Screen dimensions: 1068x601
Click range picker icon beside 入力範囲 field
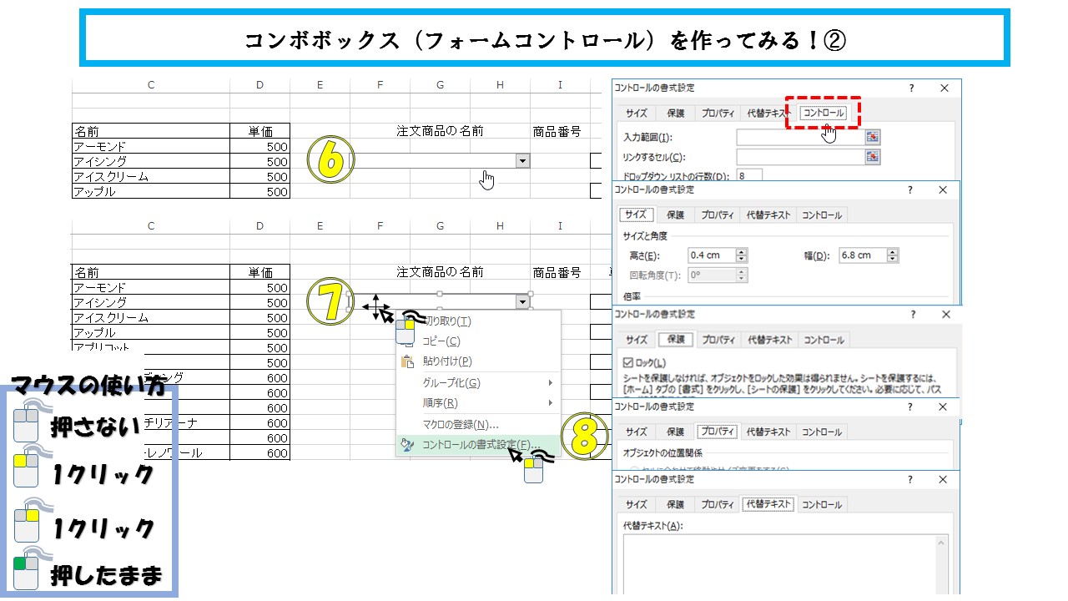tap(873, 137)
